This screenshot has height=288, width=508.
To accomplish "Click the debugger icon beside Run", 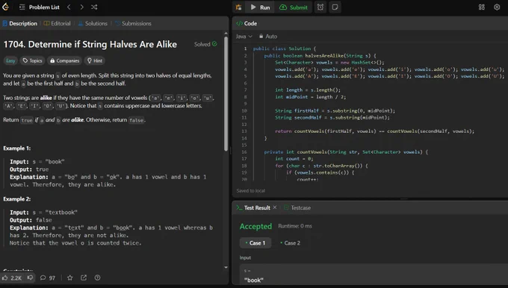I will click(x=239, y=7).
